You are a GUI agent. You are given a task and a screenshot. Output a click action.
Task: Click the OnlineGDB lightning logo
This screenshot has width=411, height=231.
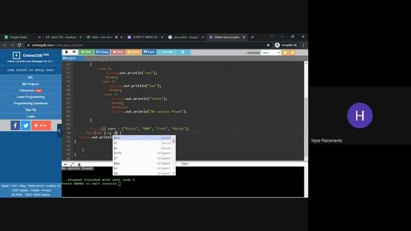tap(16, 55)
